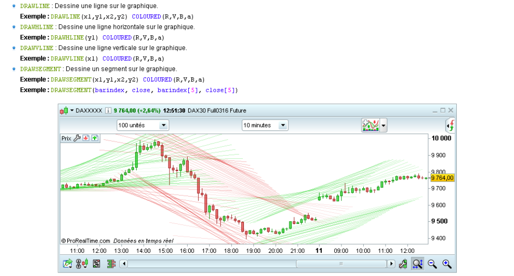Close the DAXXXXX chart window
514x276 pixels.
[451, 110]
